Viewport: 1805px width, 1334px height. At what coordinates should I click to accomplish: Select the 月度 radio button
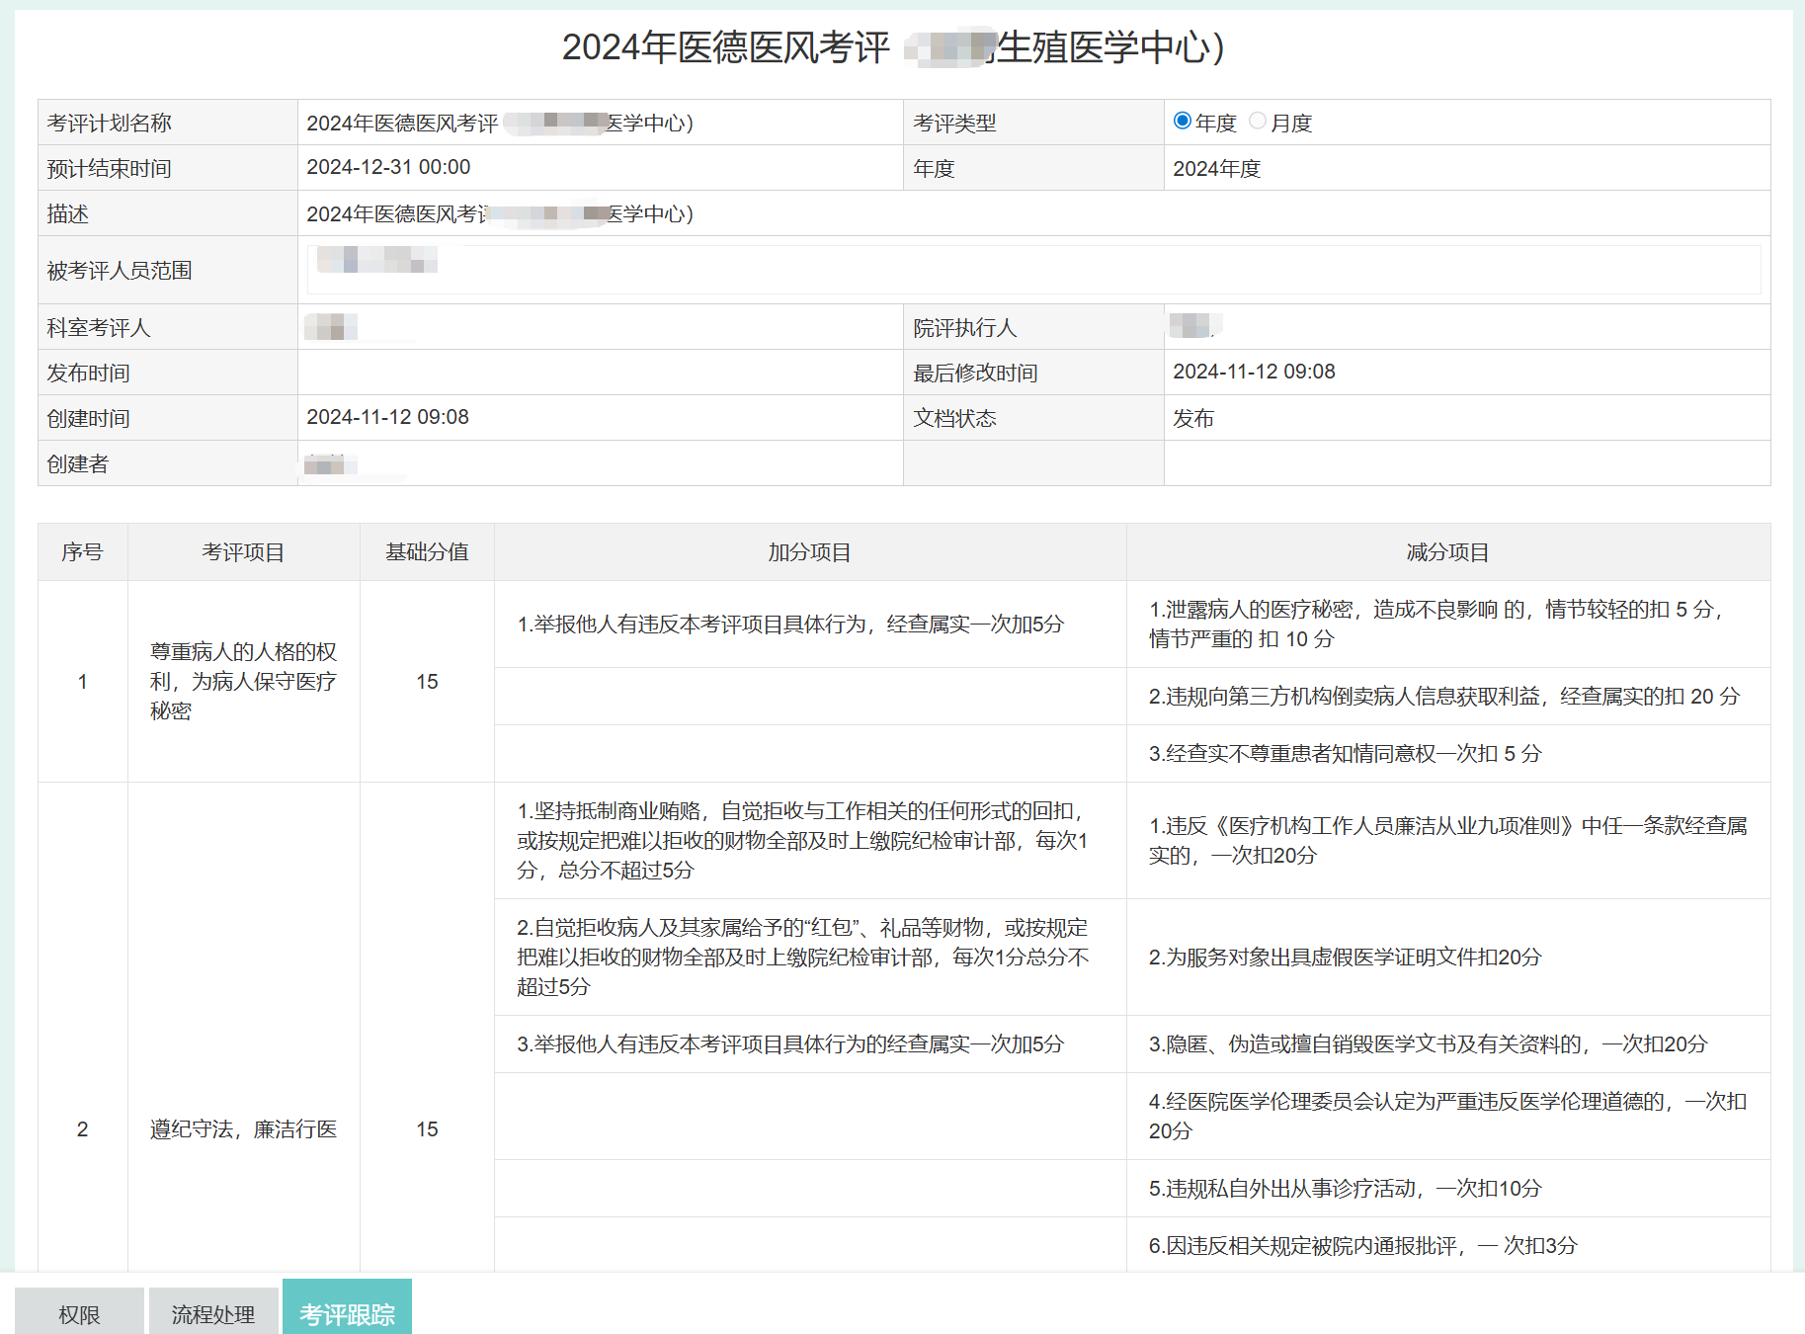[1257, 122]
